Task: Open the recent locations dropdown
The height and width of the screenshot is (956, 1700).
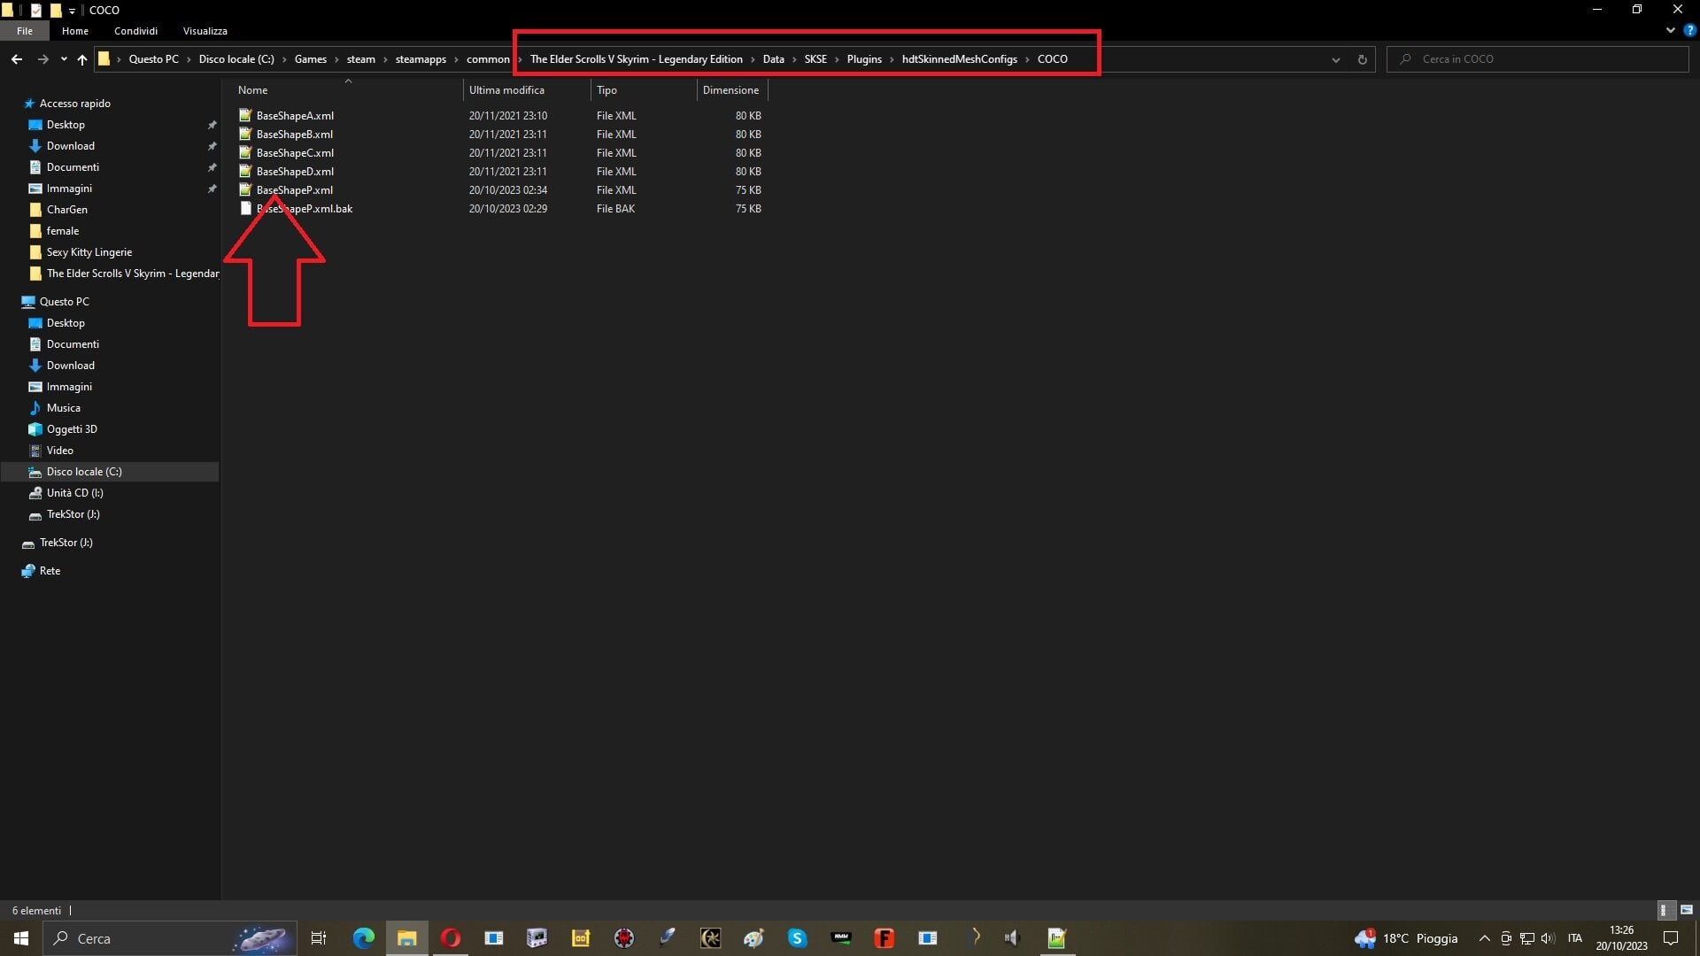Action: [64, 59]
